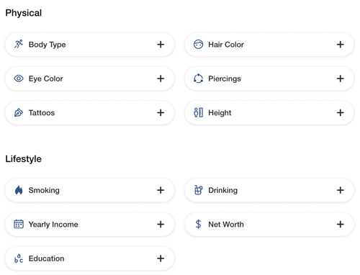The height and width of the screenshot is (275, 360).
Task: Expand Education with its plus sign
Action: coord(161,258)
